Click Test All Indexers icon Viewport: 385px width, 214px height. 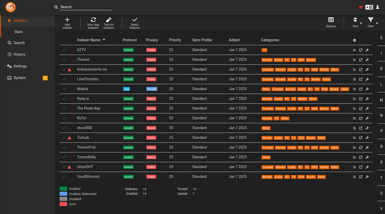pos(109,20)
